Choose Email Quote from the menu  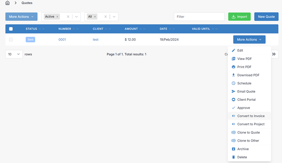249,91
